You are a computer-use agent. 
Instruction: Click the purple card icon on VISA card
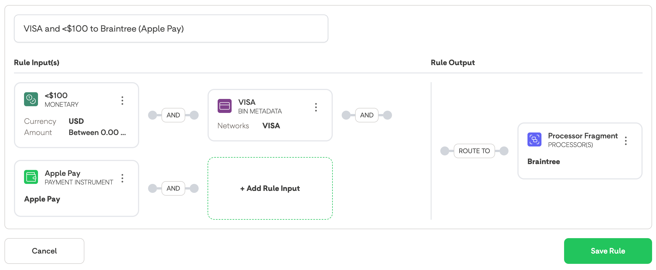pyautogui.click(x=225, y=106)
